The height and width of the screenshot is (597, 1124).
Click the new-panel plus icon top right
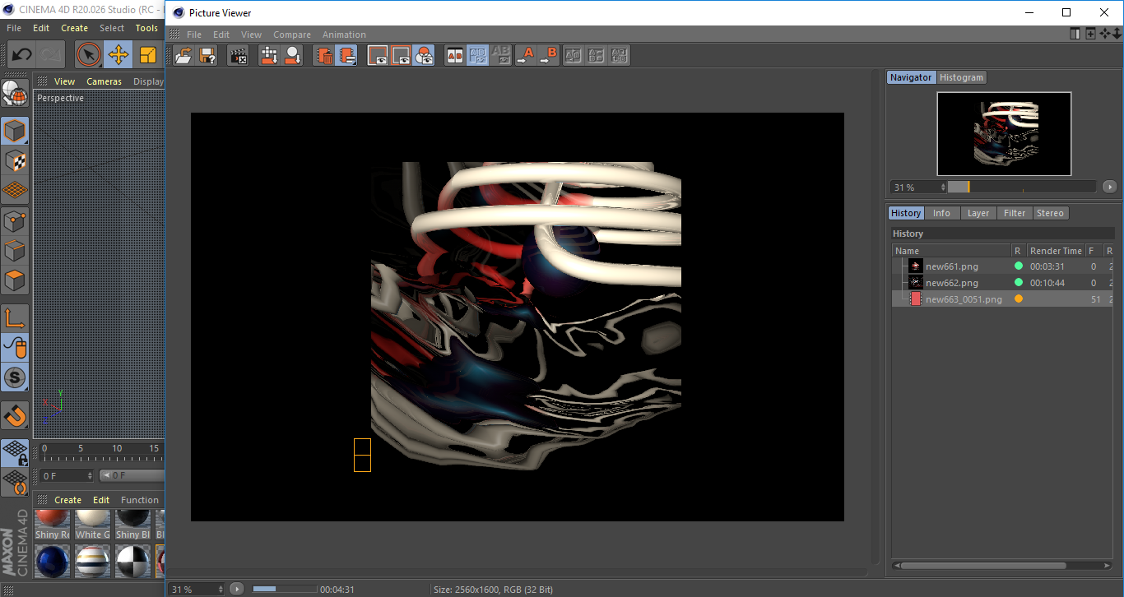pyautogui.click(x=1090, y=34)
